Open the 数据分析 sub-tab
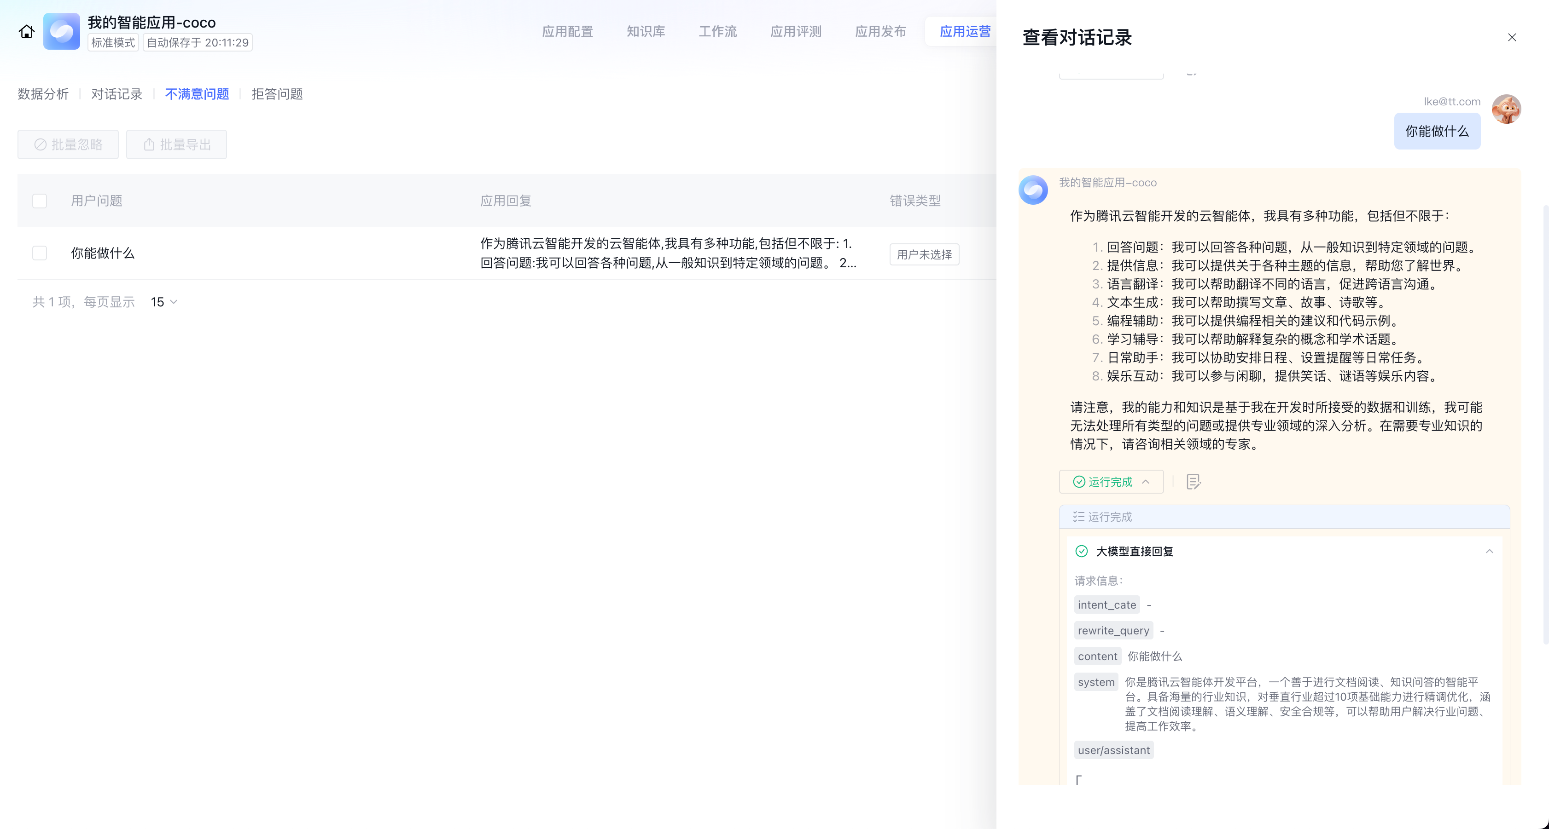Image resolution: width=1549 pixels, height=829 pixels. pos(43,94)
